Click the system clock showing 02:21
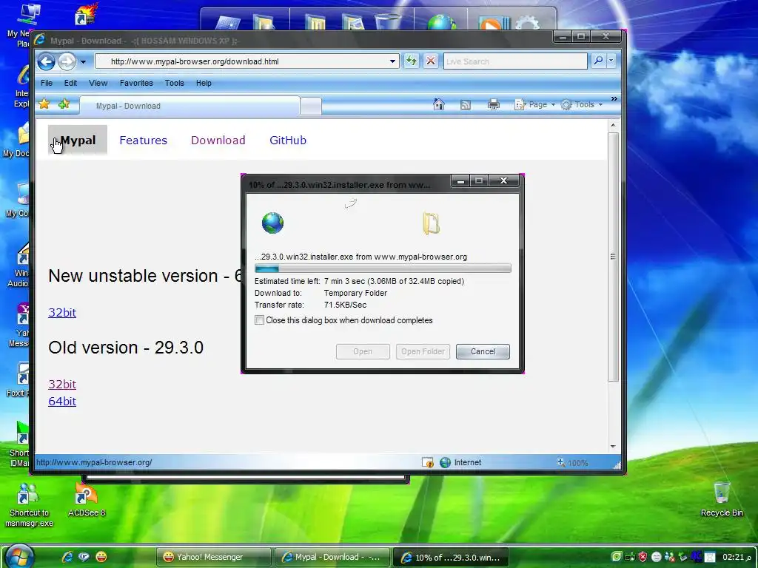The image size is (758, 568). [x=737, y=557]
